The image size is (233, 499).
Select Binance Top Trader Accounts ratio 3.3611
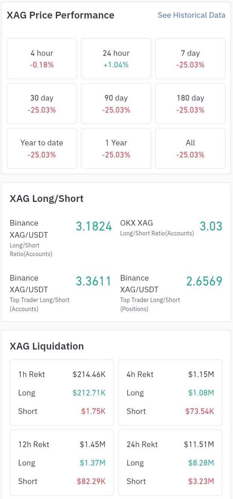tap(94, 281)
